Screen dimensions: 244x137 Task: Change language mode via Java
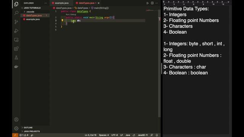128,135
